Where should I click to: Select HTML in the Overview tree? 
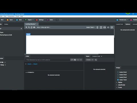coord(2,62)
